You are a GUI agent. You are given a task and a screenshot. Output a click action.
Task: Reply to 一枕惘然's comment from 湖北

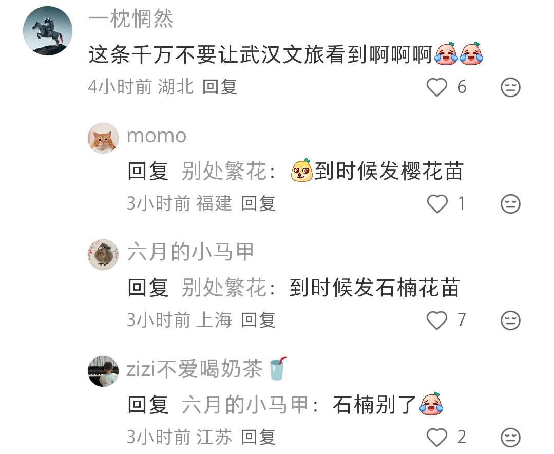(x=219, y=87)
